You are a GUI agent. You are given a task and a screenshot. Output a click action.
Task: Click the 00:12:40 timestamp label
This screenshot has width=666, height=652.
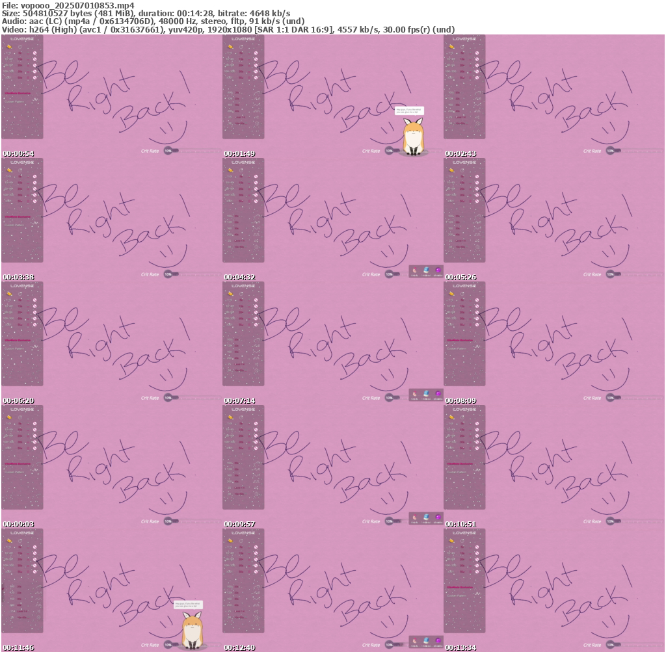pos(239,647)
